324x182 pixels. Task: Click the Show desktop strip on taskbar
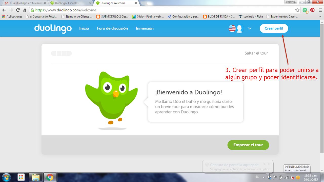point(322,177)
